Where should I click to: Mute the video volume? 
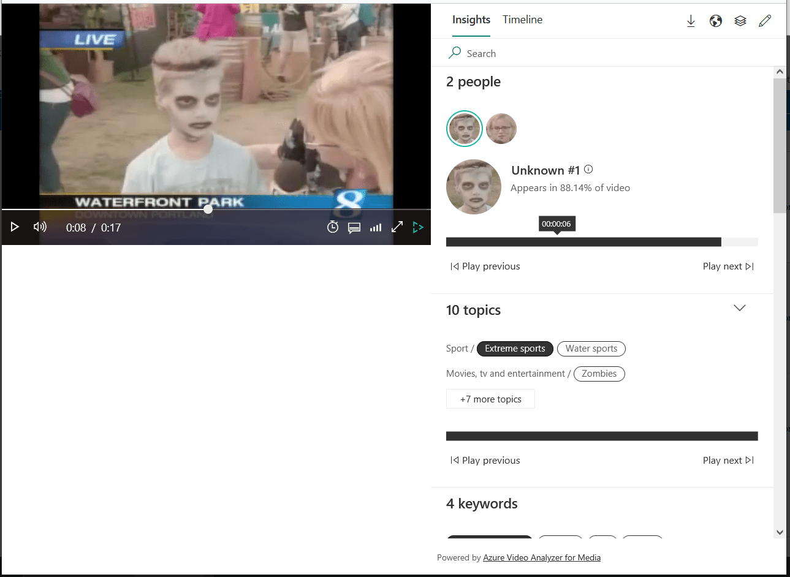coord(40,227)
